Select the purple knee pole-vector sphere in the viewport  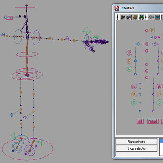click(x=25, y=117)
